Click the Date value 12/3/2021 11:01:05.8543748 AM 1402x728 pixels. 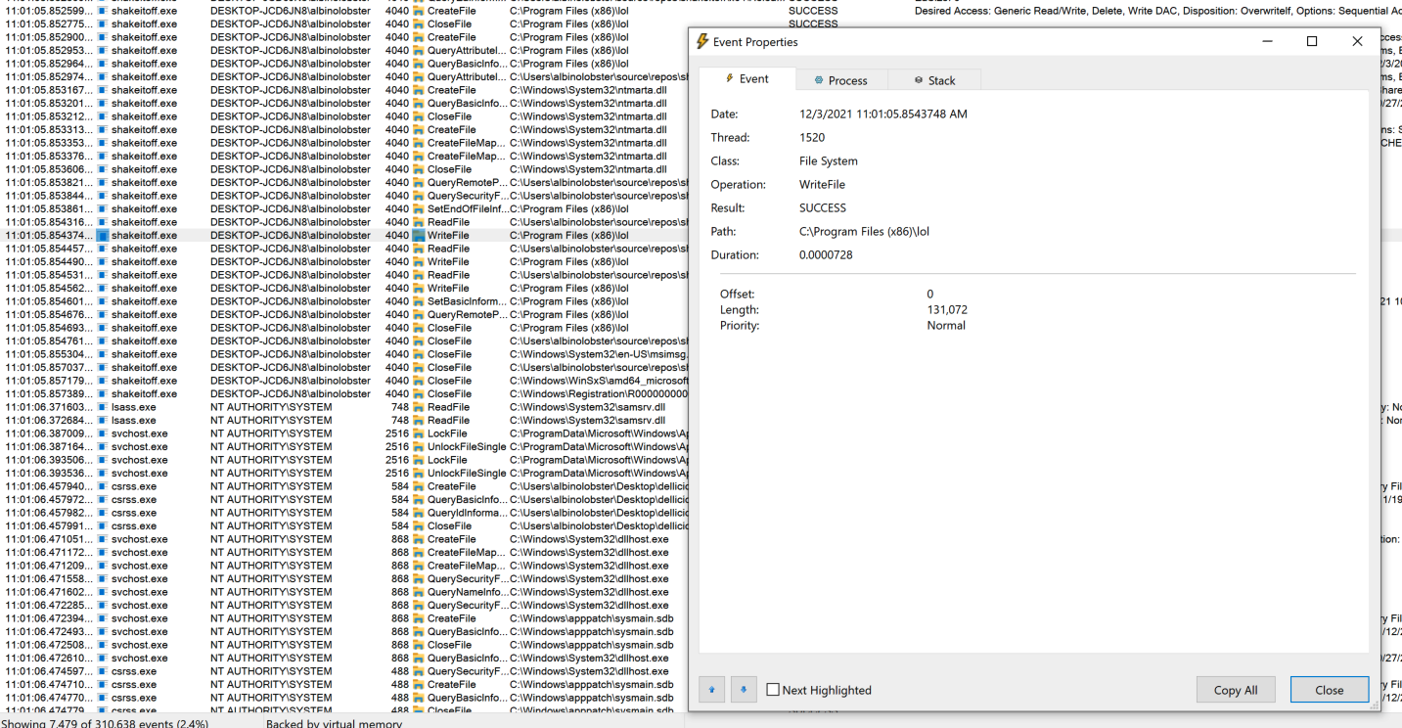(882, 114)
